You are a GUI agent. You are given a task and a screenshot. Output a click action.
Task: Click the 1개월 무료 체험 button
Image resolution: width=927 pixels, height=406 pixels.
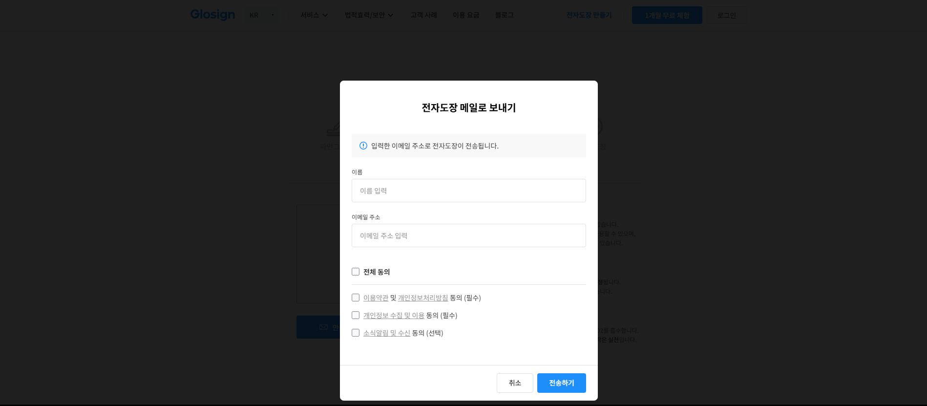click(x=667, y=15)
